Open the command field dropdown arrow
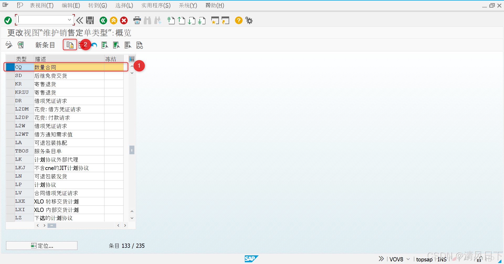The width and height of the screenshot is (504, 264). (69, 20)
